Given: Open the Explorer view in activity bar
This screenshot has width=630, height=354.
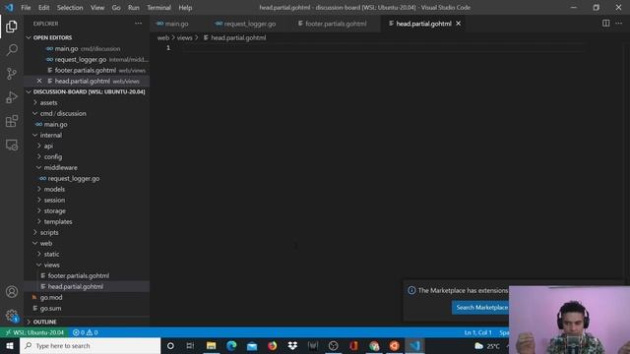Looking at the screenshot, I should (11, 27).
